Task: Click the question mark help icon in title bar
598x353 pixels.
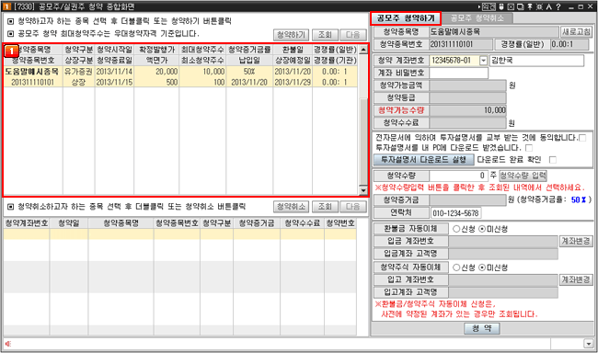Action: [558, 6]
